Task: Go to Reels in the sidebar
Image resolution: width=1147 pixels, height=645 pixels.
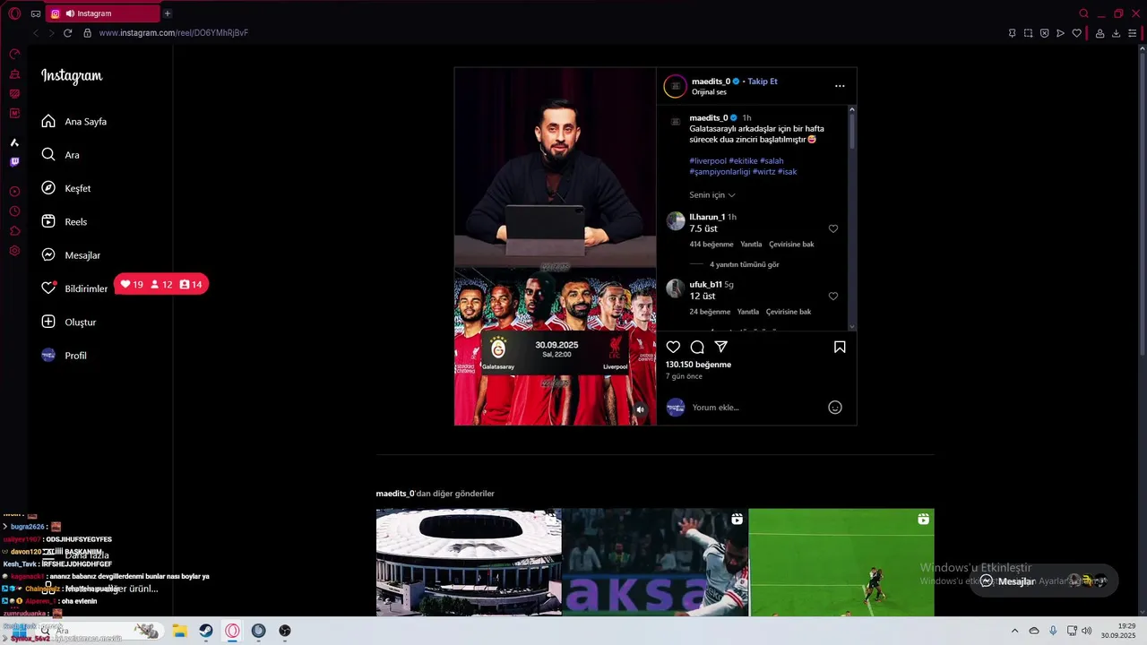Action: [x=65, y=221]
